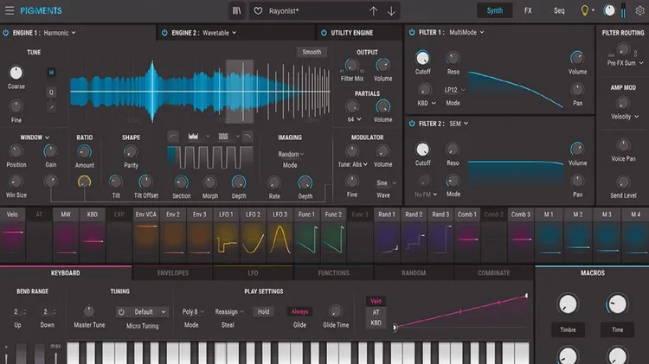Click the Master Tune knob
Screen dimensions: 649x364
tap(89, 311)
